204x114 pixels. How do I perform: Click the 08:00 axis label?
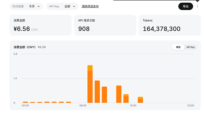coord(83,105)
